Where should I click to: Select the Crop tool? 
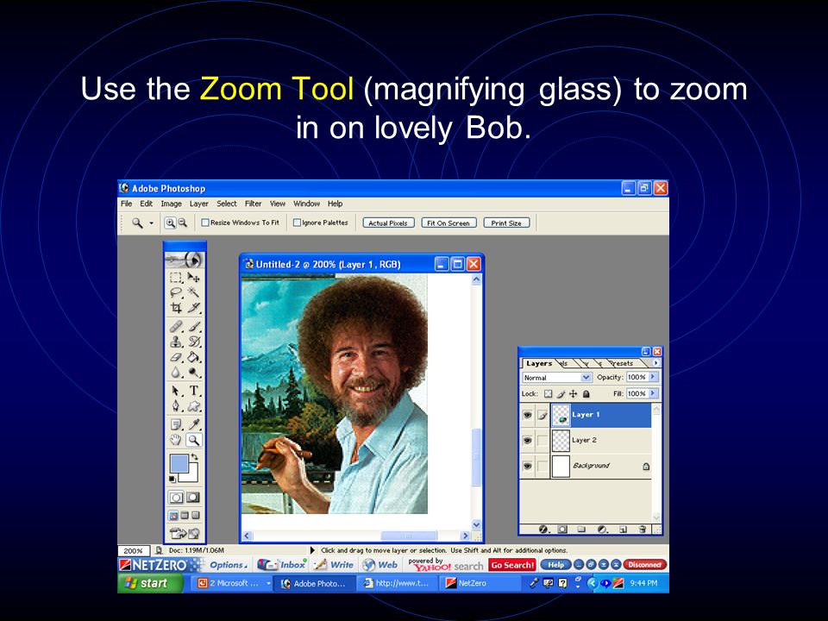pyautogui.click(x=176, y=307)
